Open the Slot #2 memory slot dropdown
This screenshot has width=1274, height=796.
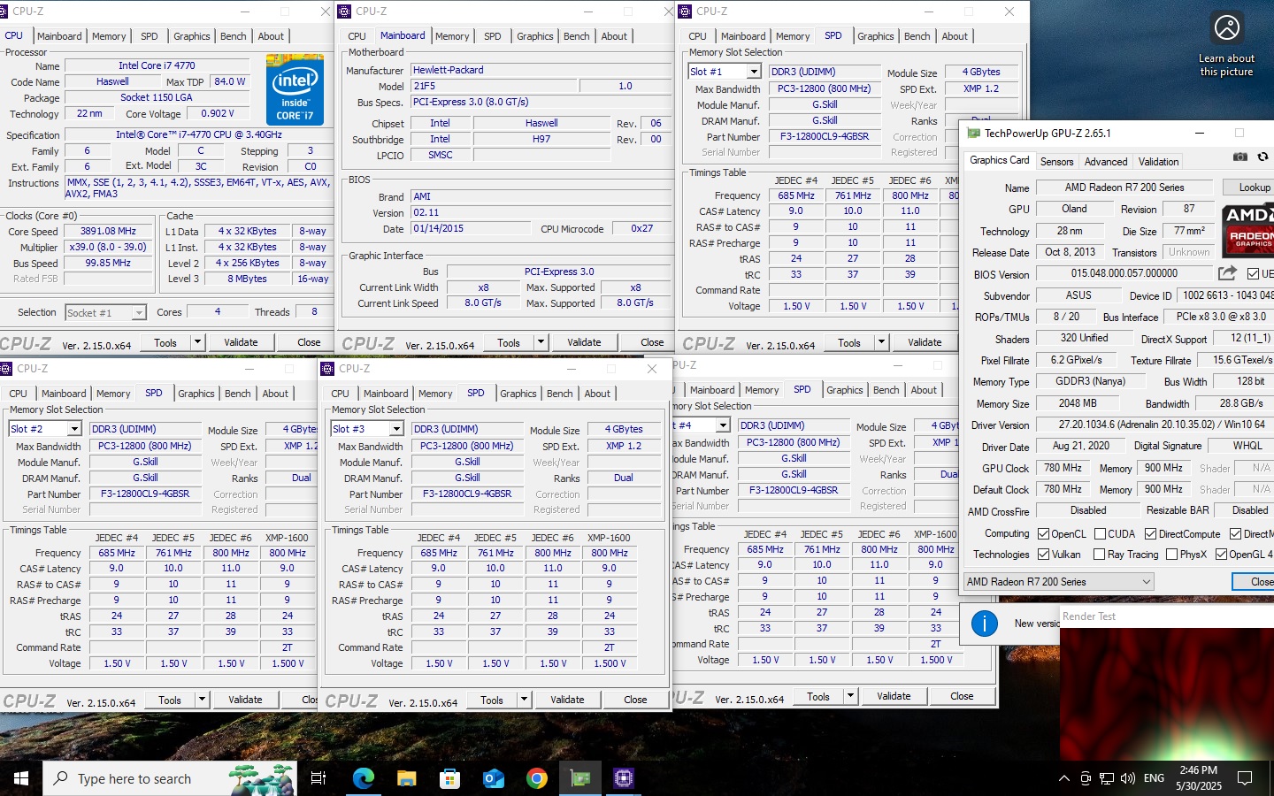tap(74, 429)
